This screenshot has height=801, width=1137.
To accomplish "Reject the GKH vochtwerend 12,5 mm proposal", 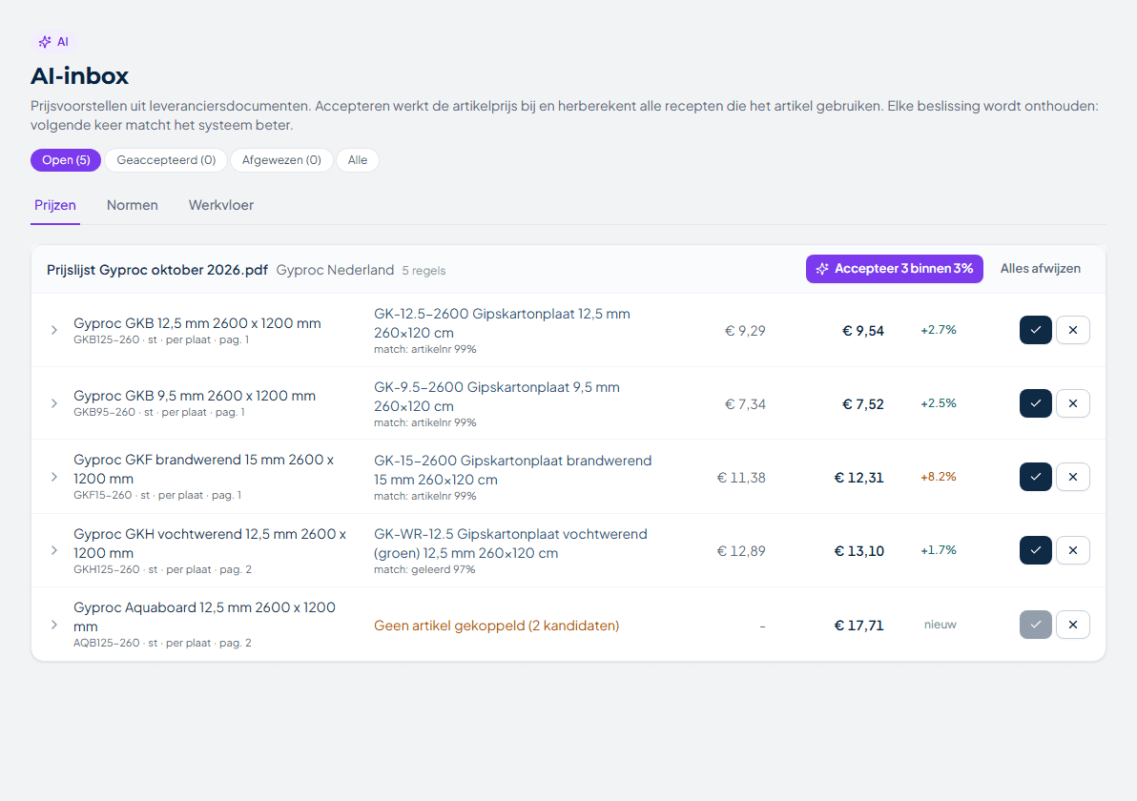I will (x=1073, y=550).
